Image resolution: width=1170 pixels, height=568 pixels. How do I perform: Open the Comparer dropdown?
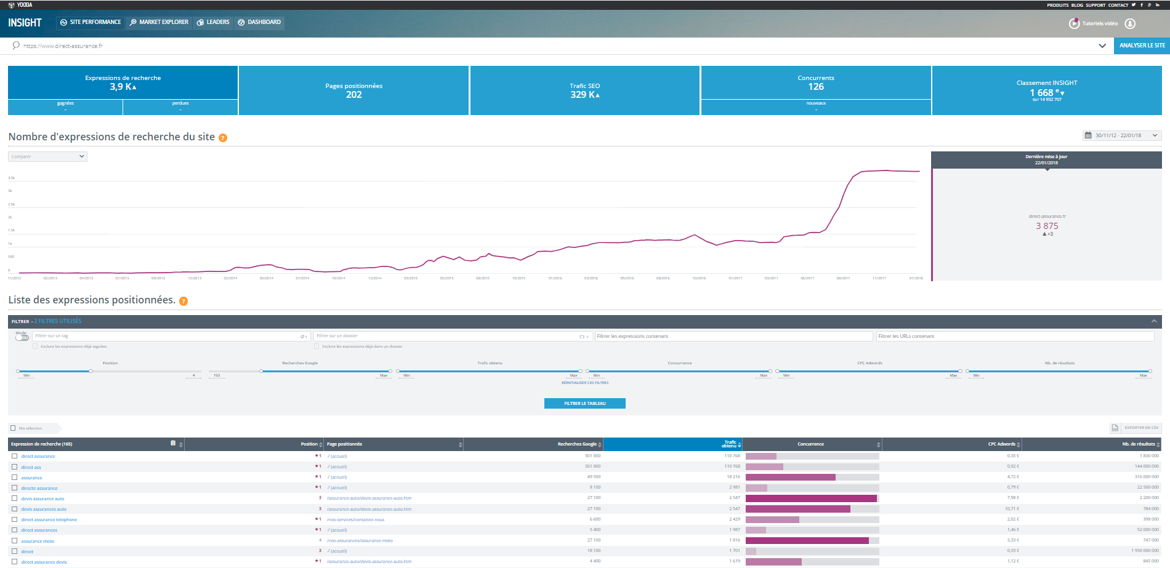point(47,156)
